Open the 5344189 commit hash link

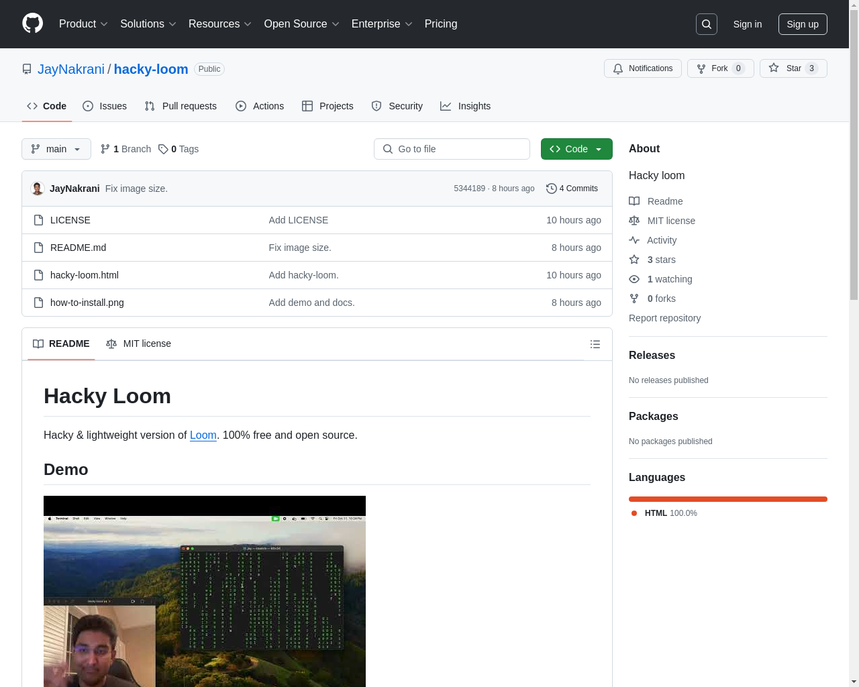coord(469,189)
